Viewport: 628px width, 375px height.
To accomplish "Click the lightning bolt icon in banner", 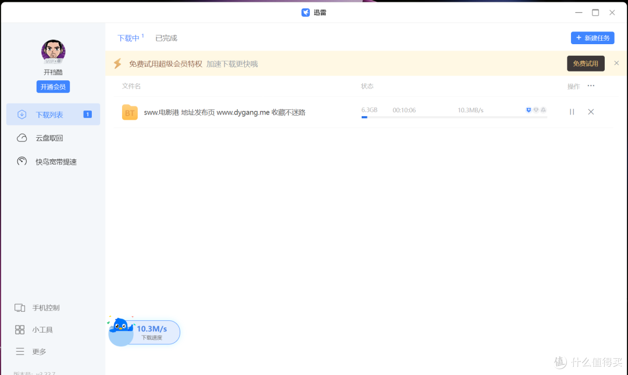I will click(117, 64).
